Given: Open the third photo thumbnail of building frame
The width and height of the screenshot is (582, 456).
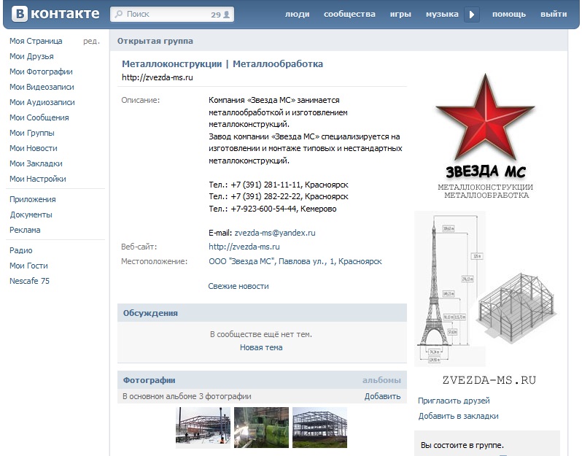Looking at the screenshot, I should coord(320,427).
